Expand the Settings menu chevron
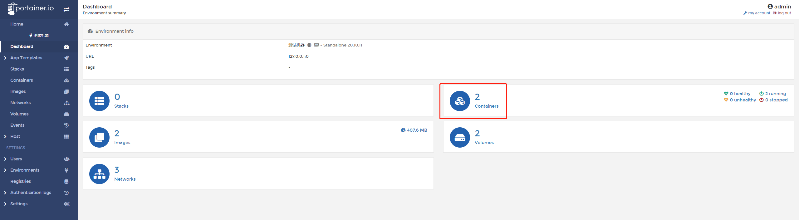Viewport: 799px width, 220px height. (x=5, y=204)
